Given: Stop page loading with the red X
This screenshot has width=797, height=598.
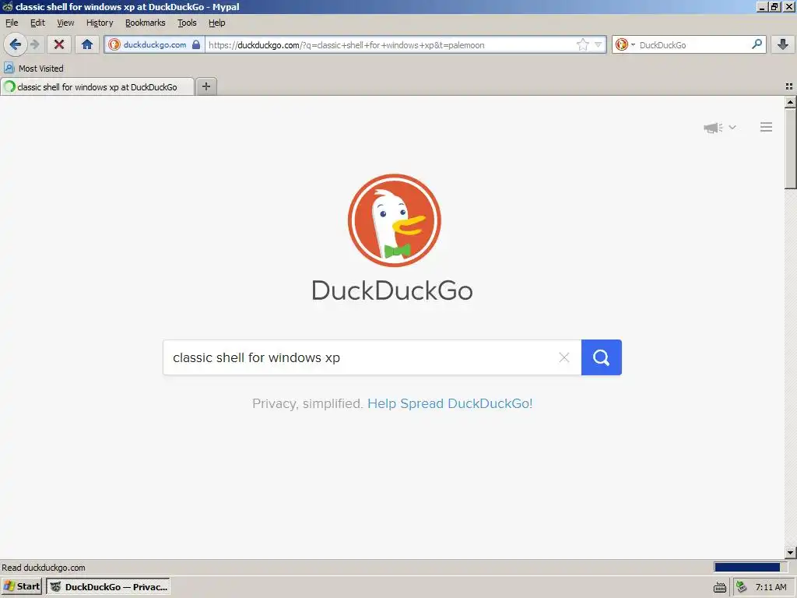Looking at the screenshot, I should click(x=59, y=44).
